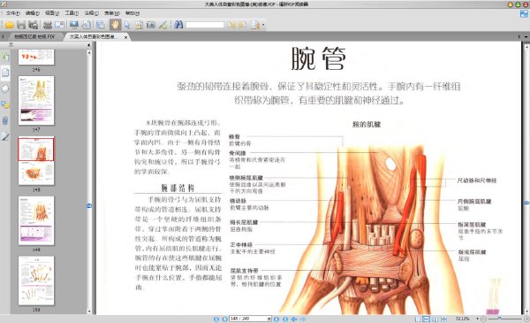
Task: Switch to the first document tab
Action: pyautogui.click(x=34, y=36)
